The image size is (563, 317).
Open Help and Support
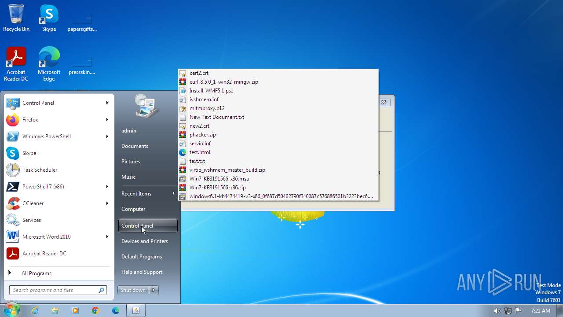(142, 272)
